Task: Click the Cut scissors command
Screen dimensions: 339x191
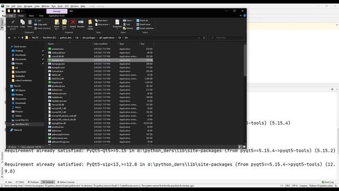Action: click(x=38, y=20)
